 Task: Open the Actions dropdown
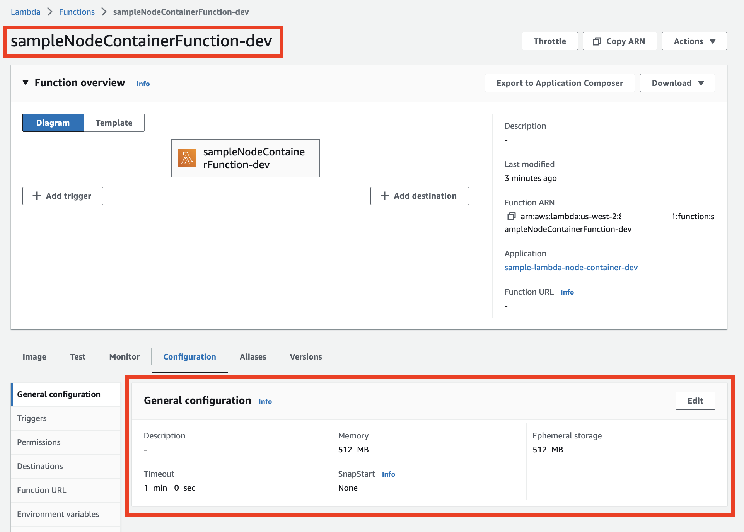click(694, 41)
